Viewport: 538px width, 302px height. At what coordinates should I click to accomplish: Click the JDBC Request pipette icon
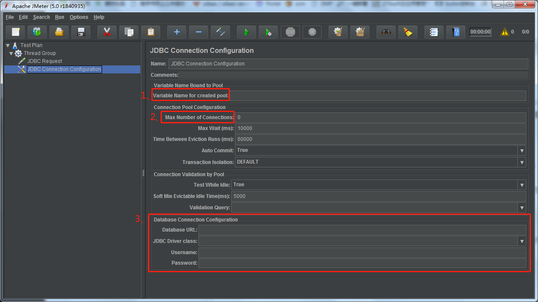[22, 61]
